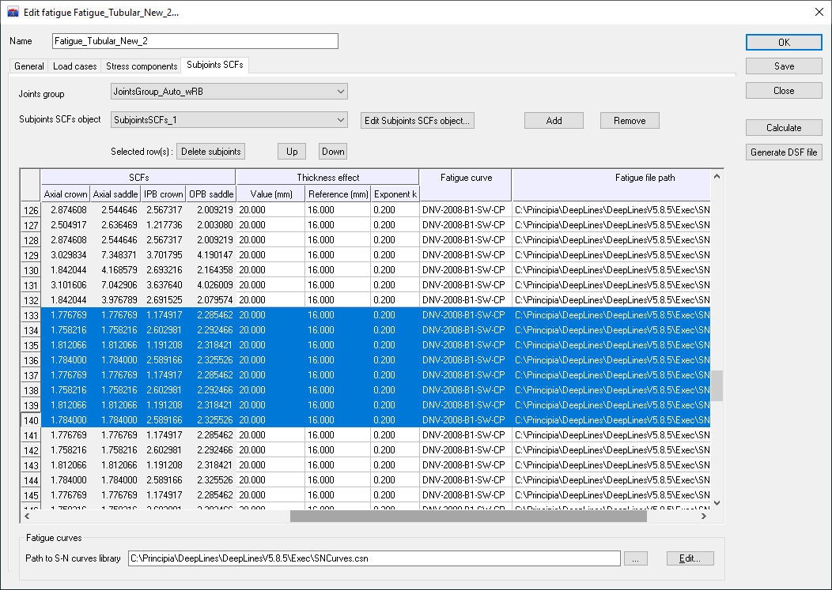832x590 pixels.
Task: Click Calculate button
Action: point(783,128)
